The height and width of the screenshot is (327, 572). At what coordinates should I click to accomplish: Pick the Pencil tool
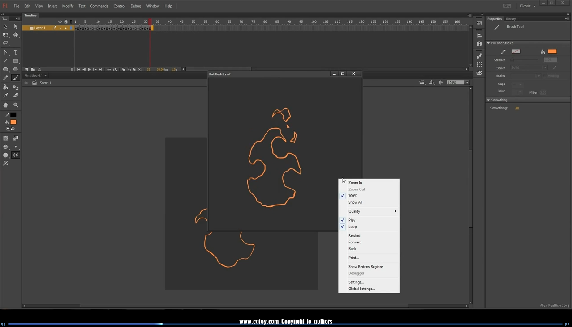pos(5,78)
